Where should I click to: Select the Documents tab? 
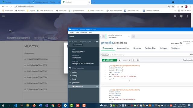tap(108, 48)
